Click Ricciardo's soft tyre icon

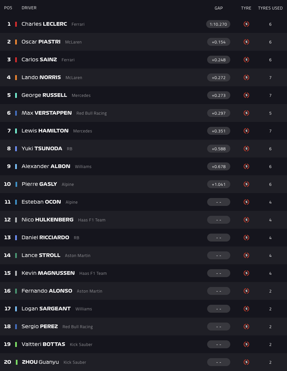pos(246,238)
